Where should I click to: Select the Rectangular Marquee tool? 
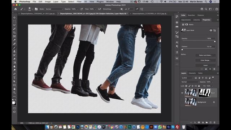click(14, 21)
